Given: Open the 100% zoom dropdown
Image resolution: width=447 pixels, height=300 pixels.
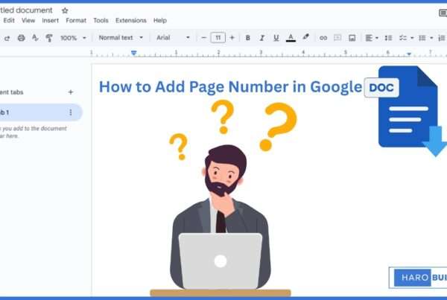Looking at the screenshot, I should click(73, 38).
